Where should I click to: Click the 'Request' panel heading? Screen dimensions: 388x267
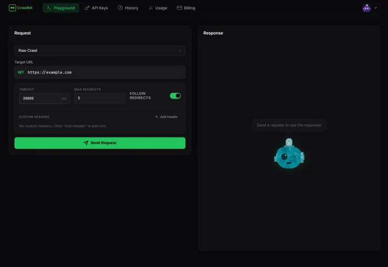23,33
